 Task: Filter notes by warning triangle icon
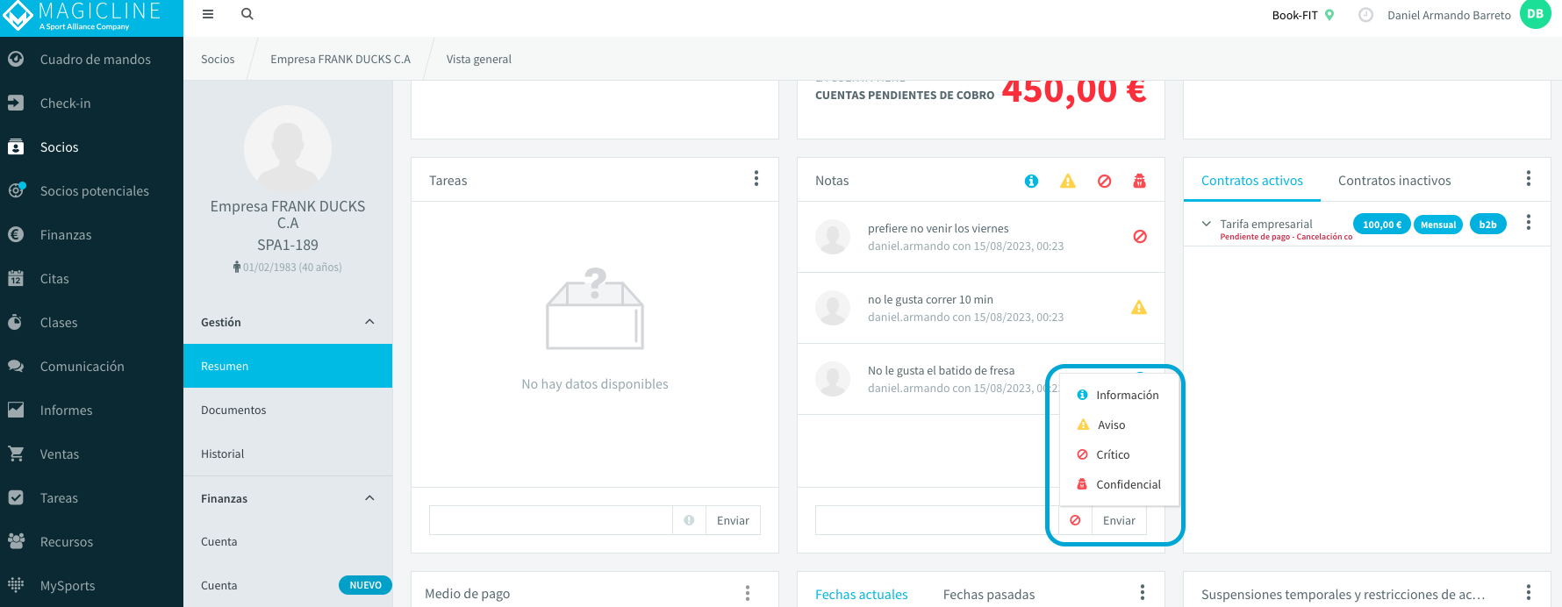(1067, 181)
